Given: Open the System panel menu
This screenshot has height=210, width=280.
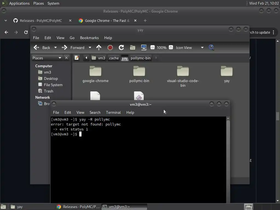Looking at the screenshot, I should (x=53, y=3).
